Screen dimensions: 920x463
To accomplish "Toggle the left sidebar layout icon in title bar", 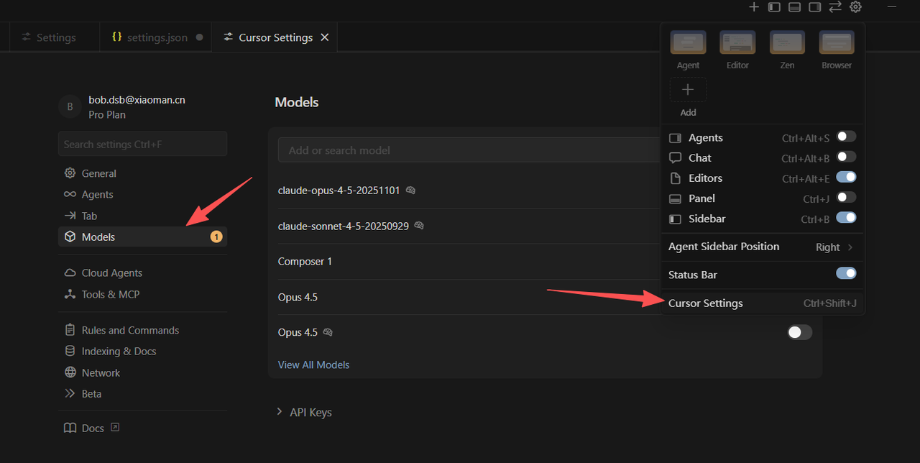I will tap(774, 7).
